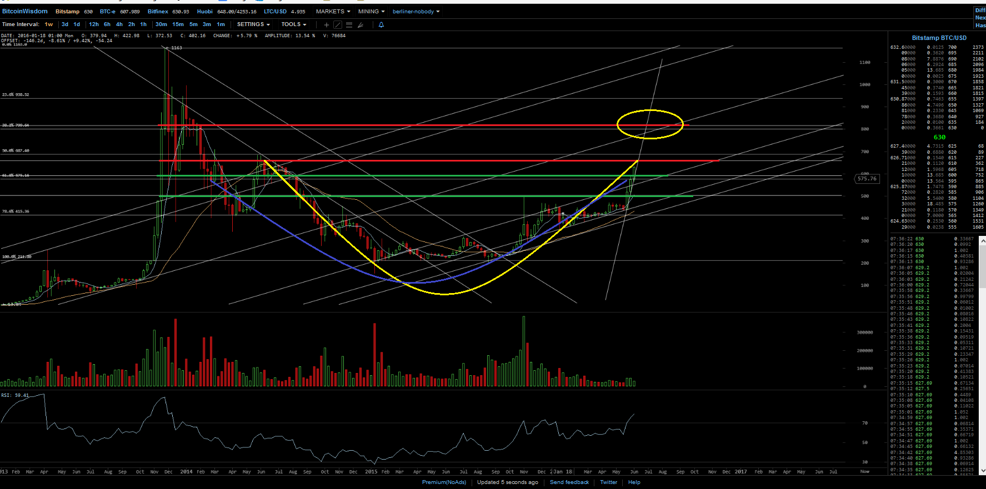986x489 pixels.
Task: Set chart interval to 1m
Action: (x=221, y=24)
